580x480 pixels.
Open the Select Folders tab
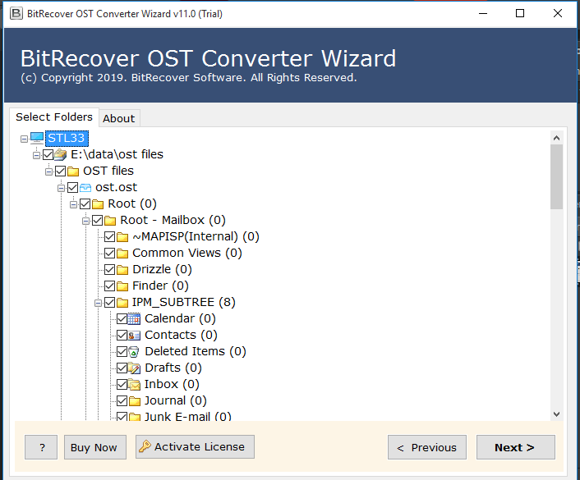tap(54, 117)
